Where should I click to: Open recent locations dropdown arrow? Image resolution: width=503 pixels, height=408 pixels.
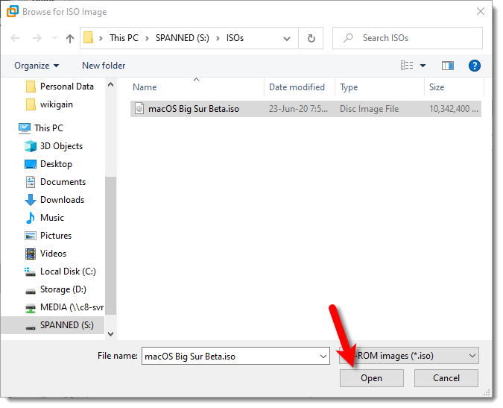point(54,38)
